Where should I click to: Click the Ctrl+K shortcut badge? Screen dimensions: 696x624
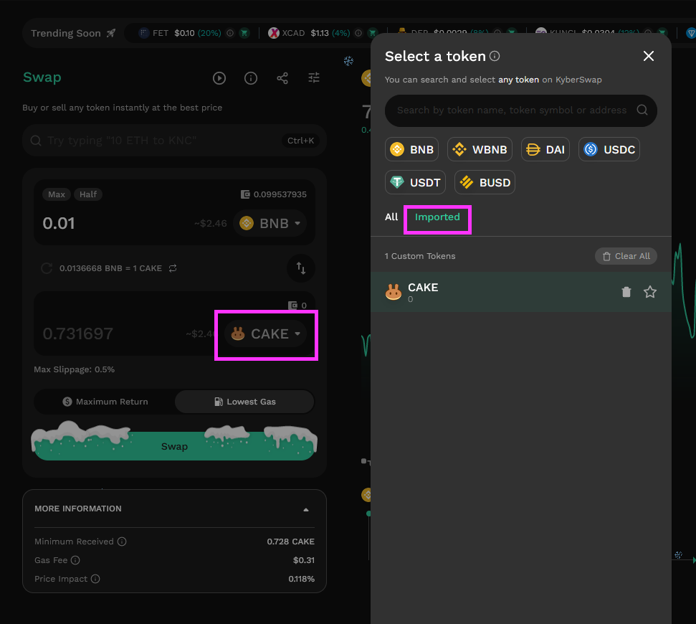[300, 141]
